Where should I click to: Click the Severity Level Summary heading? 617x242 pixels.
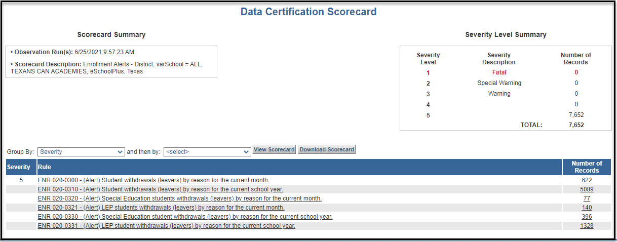(506, 35)
